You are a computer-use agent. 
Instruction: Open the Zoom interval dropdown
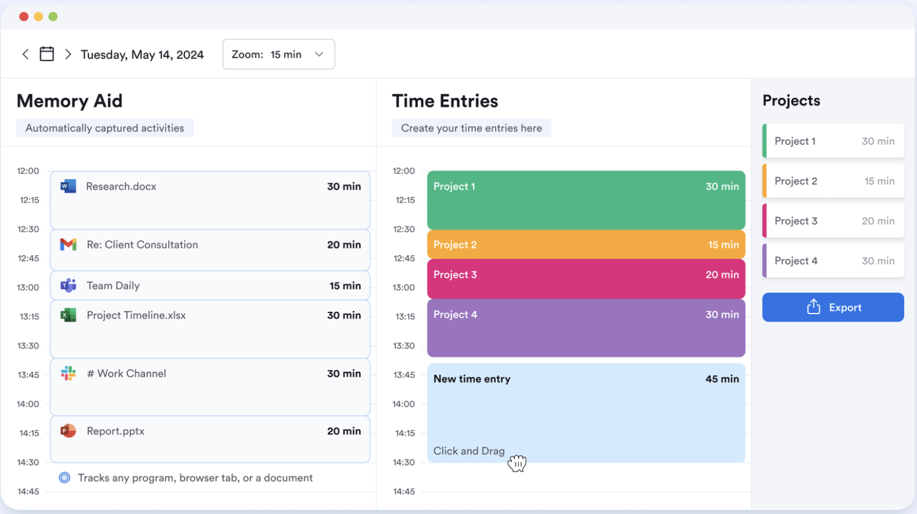tap(278, 54)
